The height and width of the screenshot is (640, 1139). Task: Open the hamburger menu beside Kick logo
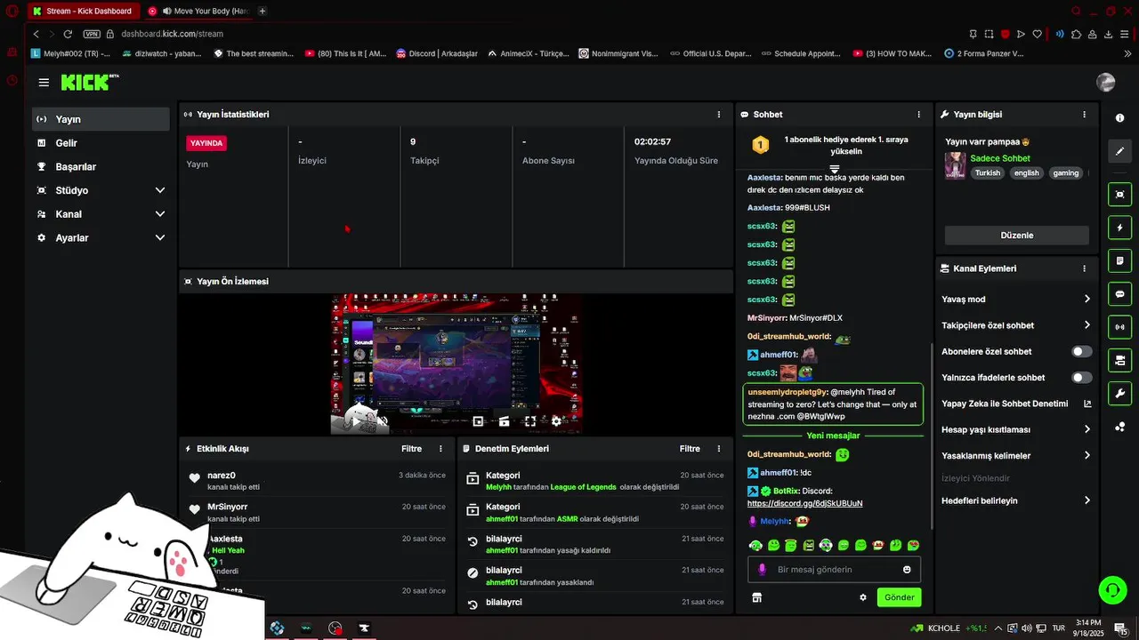point(44,83)
